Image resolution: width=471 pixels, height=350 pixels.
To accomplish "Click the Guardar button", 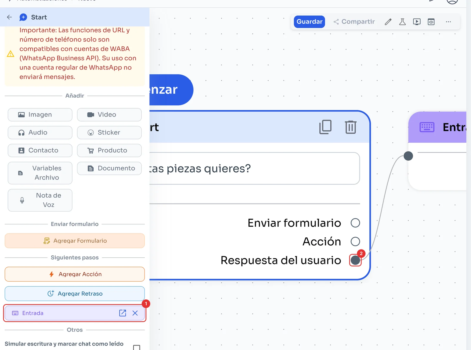I will click(x=309, y=22).
